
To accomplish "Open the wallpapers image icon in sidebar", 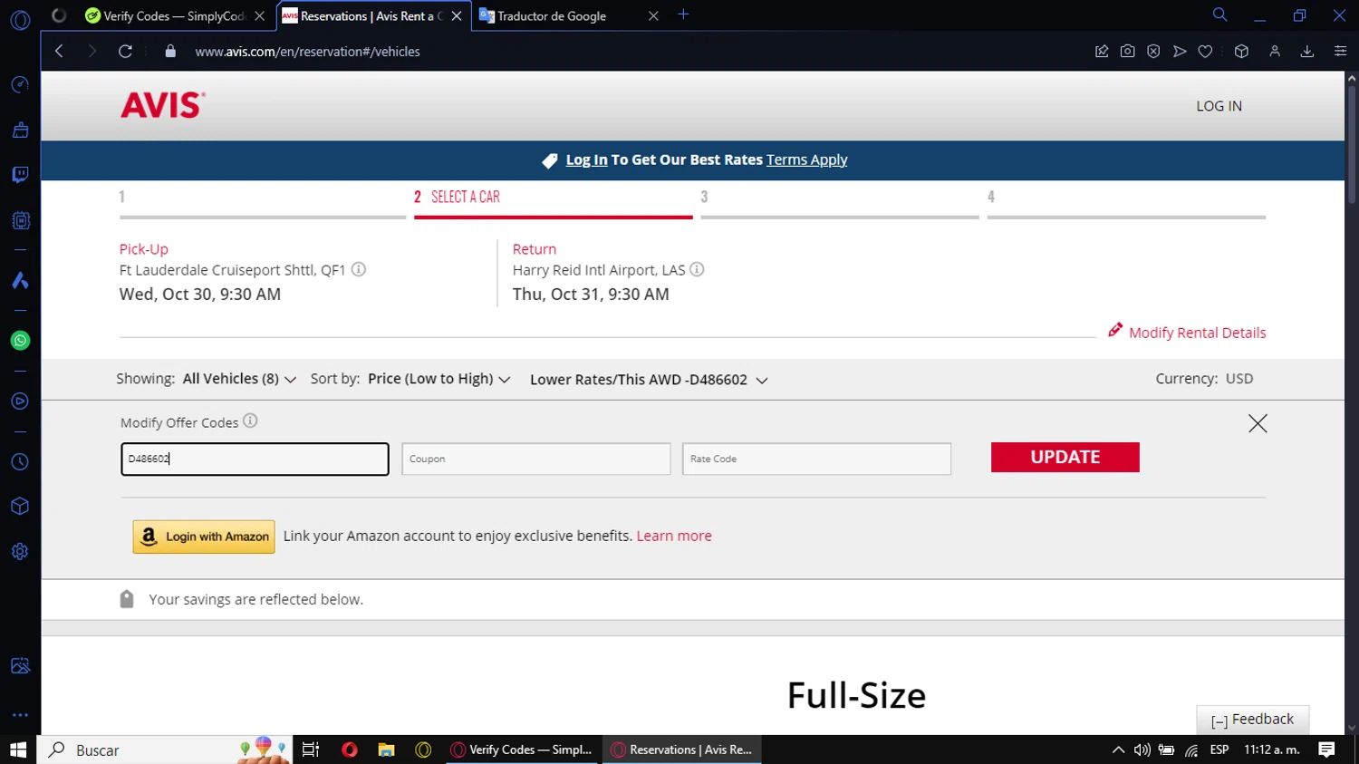I will tap(20, 666).
